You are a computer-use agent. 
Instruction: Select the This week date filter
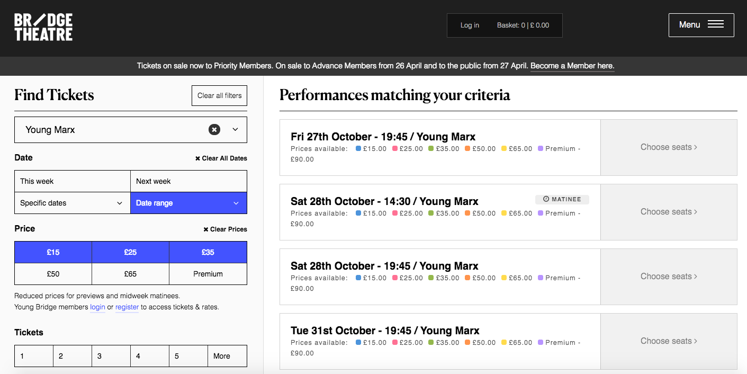pyautogui.click(x=73, y=181)
